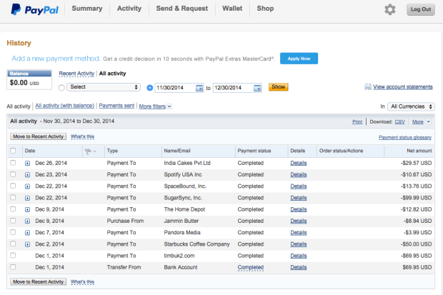Image resolution: width=443 pixels, height=295 pixels.
Task: Download the CSV file link
Action: point(400,122)
